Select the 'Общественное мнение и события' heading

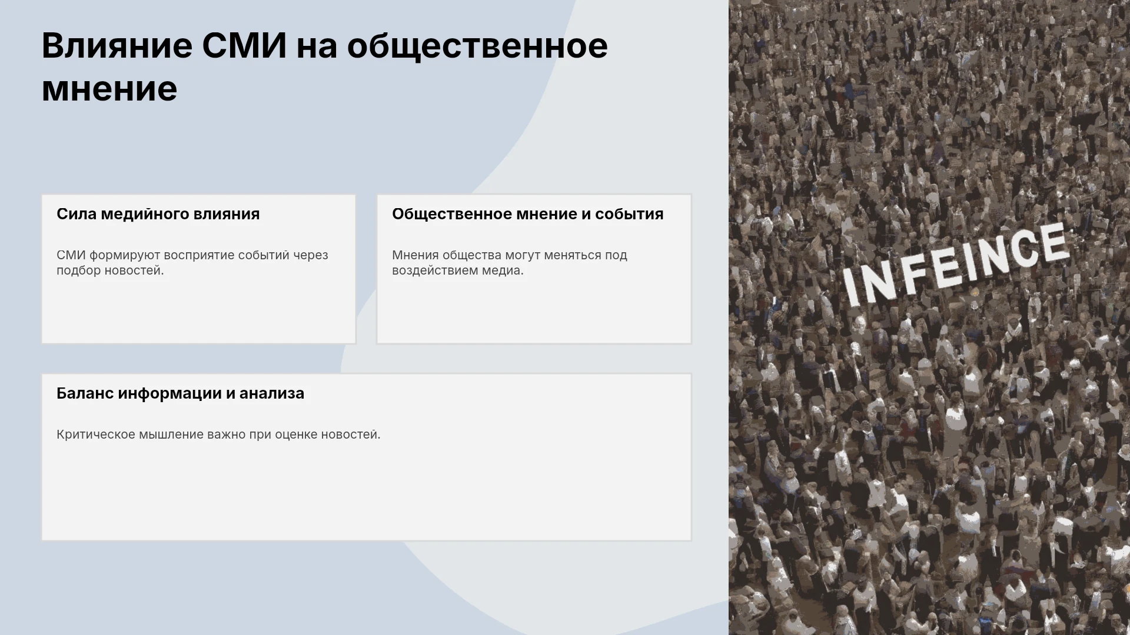click(528, 214)
